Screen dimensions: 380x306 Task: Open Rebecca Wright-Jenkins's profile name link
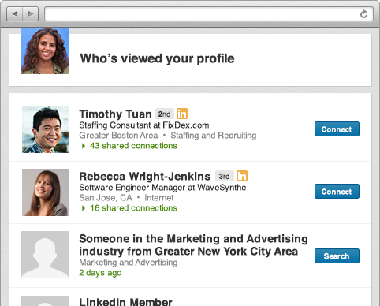tap(144, 176)
